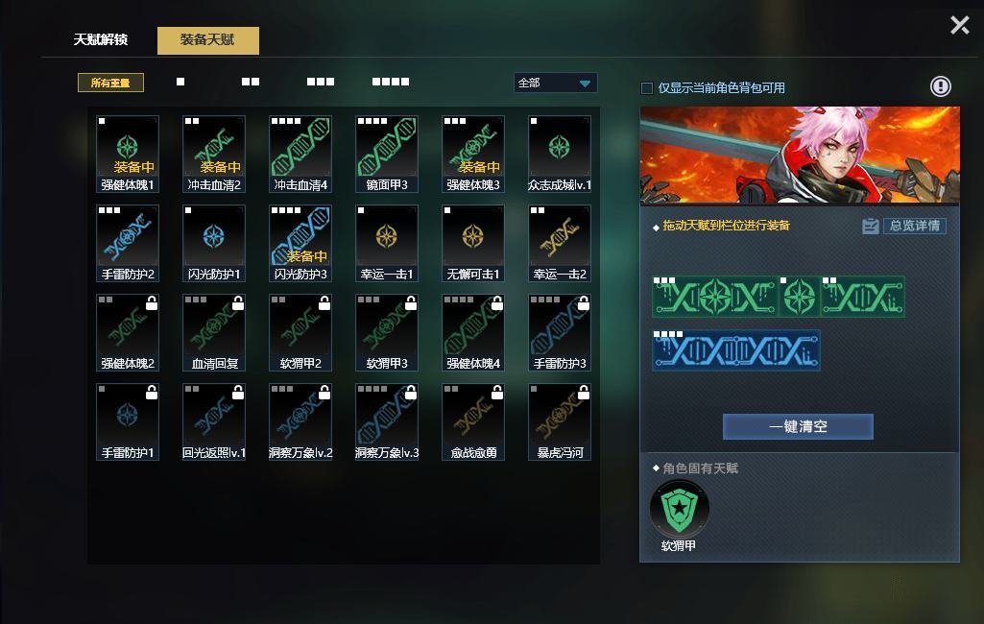Click the 软猬甲 innate talent shield icon

coord(680,508)
